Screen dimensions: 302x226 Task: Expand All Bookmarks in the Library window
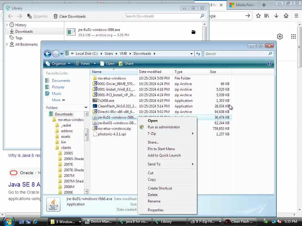click(x=7, y=44)
